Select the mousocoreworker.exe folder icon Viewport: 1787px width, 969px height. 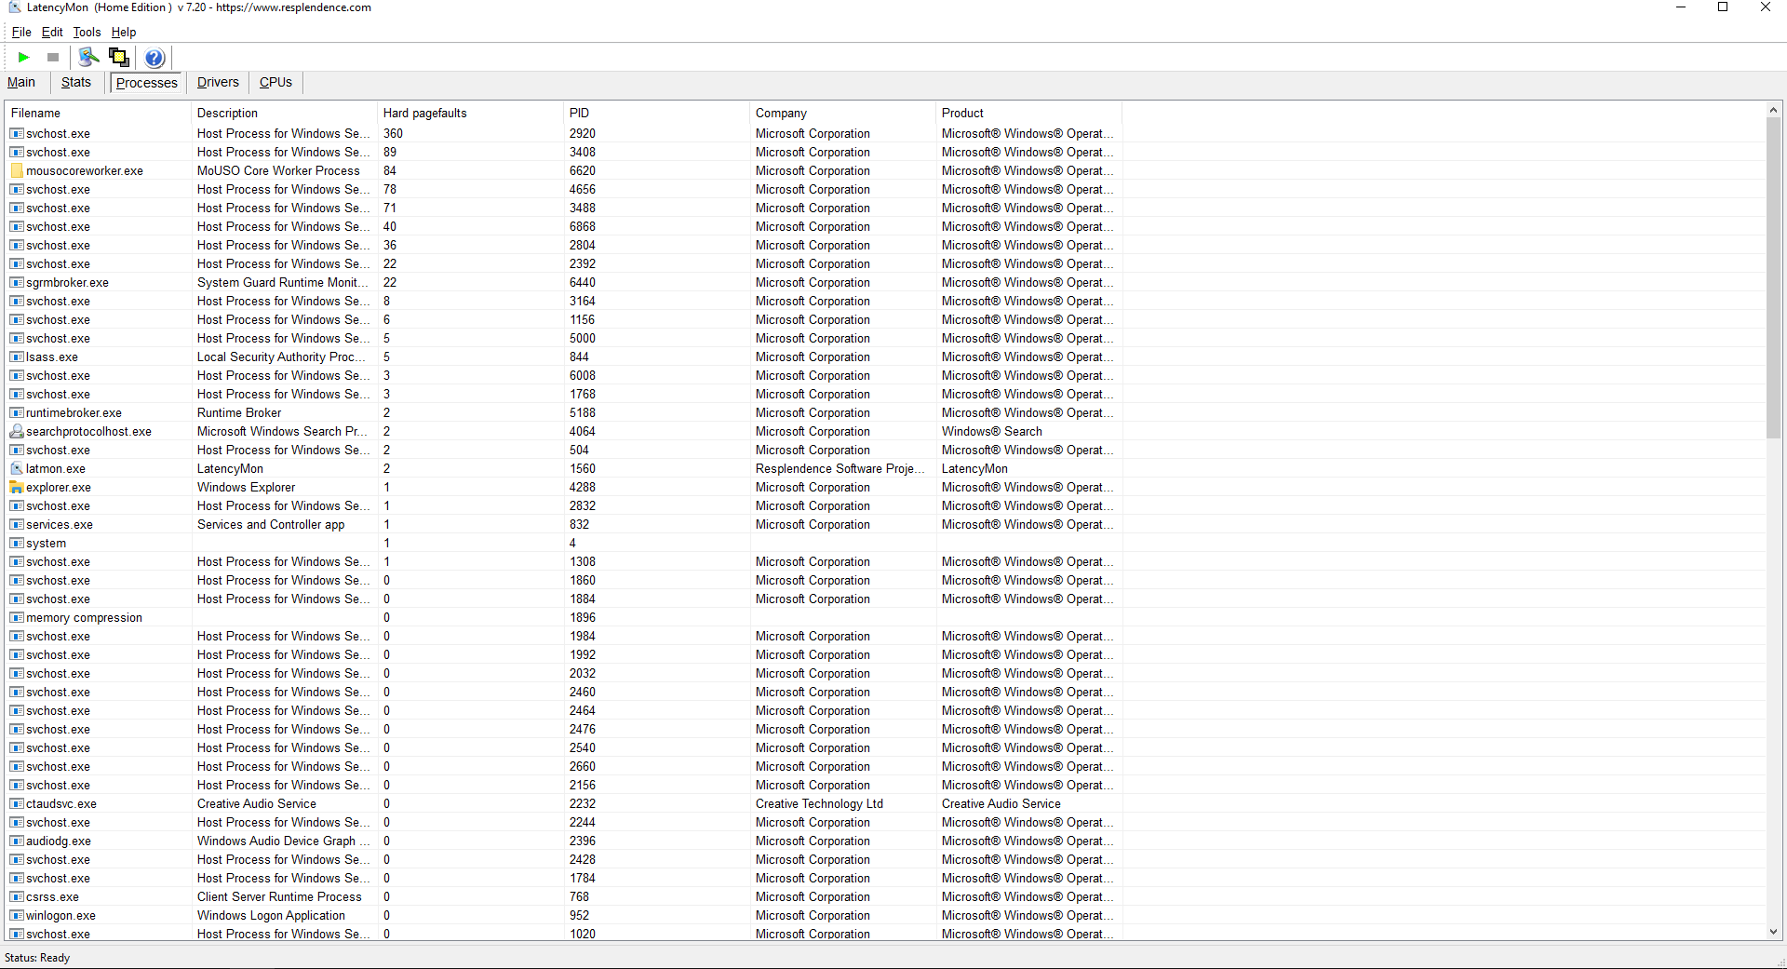point(17,171)
